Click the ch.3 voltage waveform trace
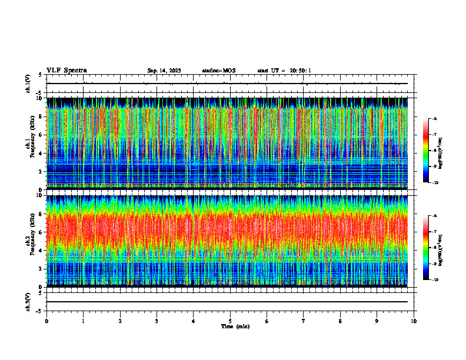The image size is (466, 360). click(227, 302)
